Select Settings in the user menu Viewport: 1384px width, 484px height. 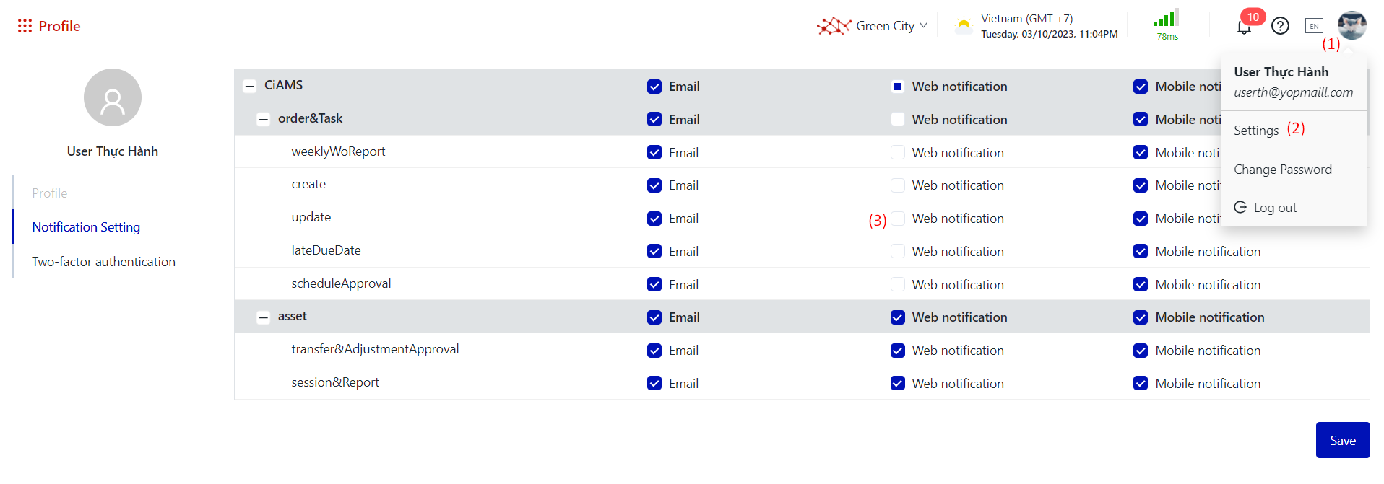[x=1255, y=131]
